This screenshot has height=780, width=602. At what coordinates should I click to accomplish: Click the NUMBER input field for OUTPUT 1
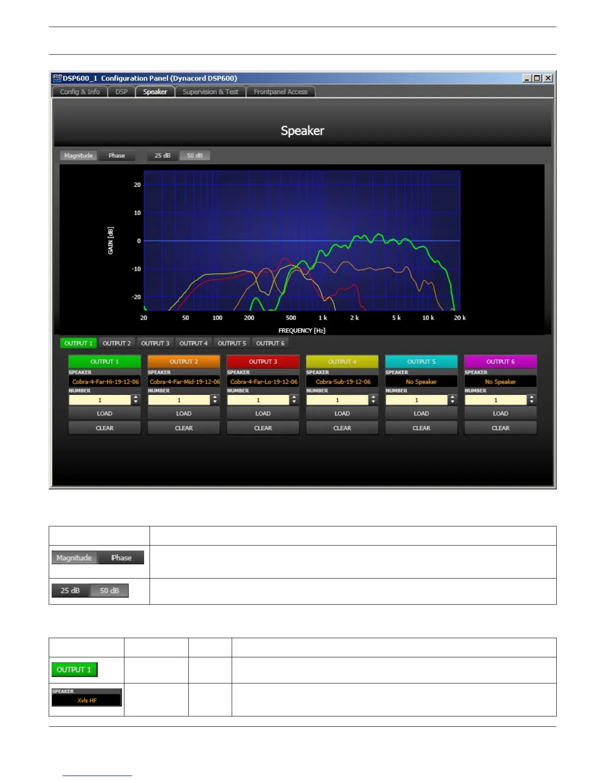[x=100, y=400]
